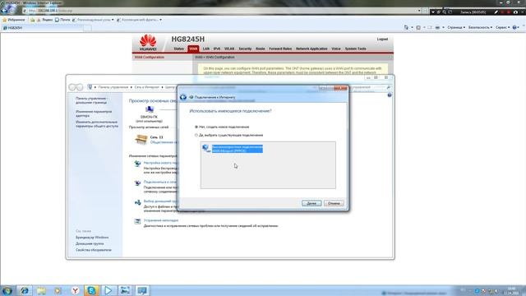The image size is (526, 296).
Task: Open the Control Panel network taskbar item
Action: click(x=142, y=290)
